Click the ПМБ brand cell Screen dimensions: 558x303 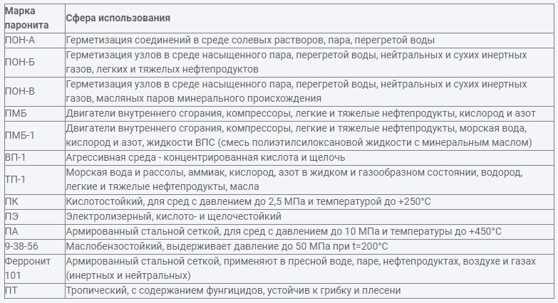point(34,114)
